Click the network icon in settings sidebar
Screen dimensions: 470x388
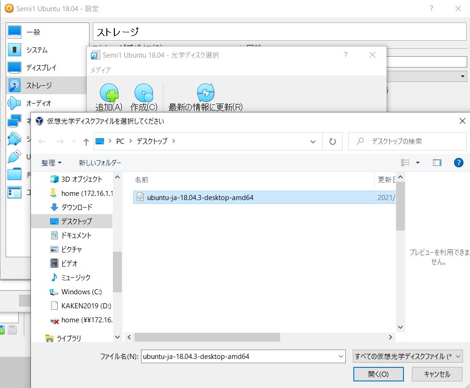click(x=15, y=121)
